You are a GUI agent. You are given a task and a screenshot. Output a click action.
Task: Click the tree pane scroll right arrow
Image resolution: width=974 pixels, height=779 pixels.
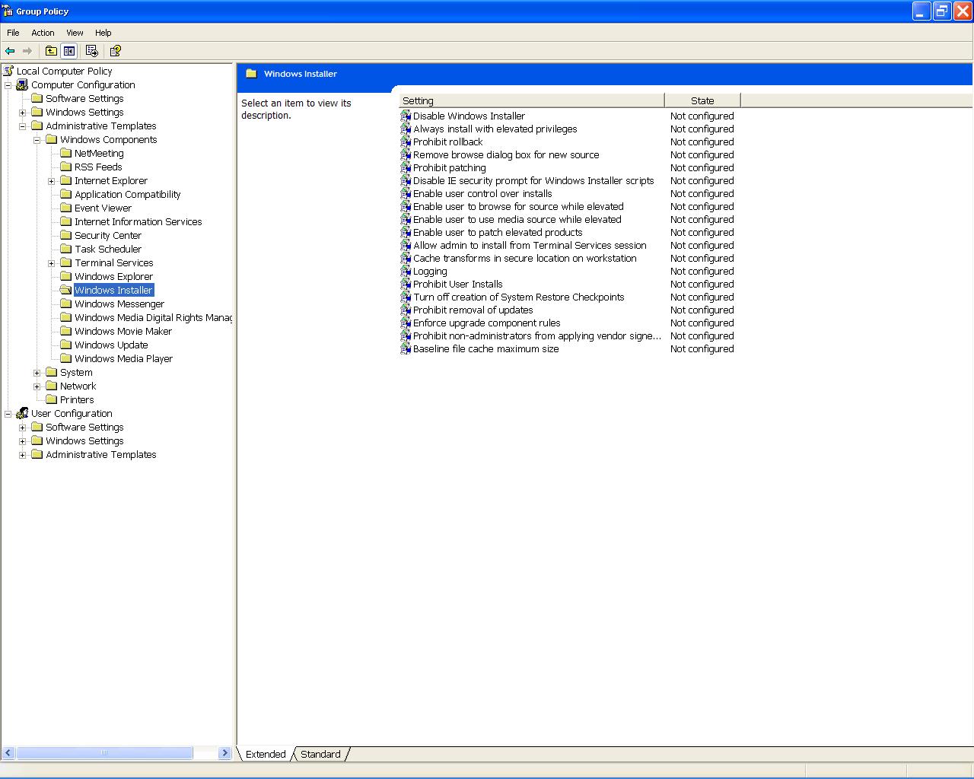coord(224,753)
